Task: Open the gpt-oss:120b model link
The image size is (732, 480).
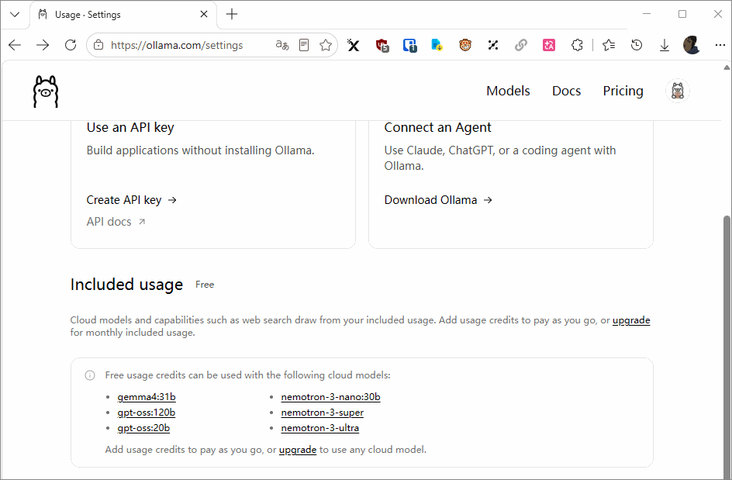Action: [x=146, y=413]
